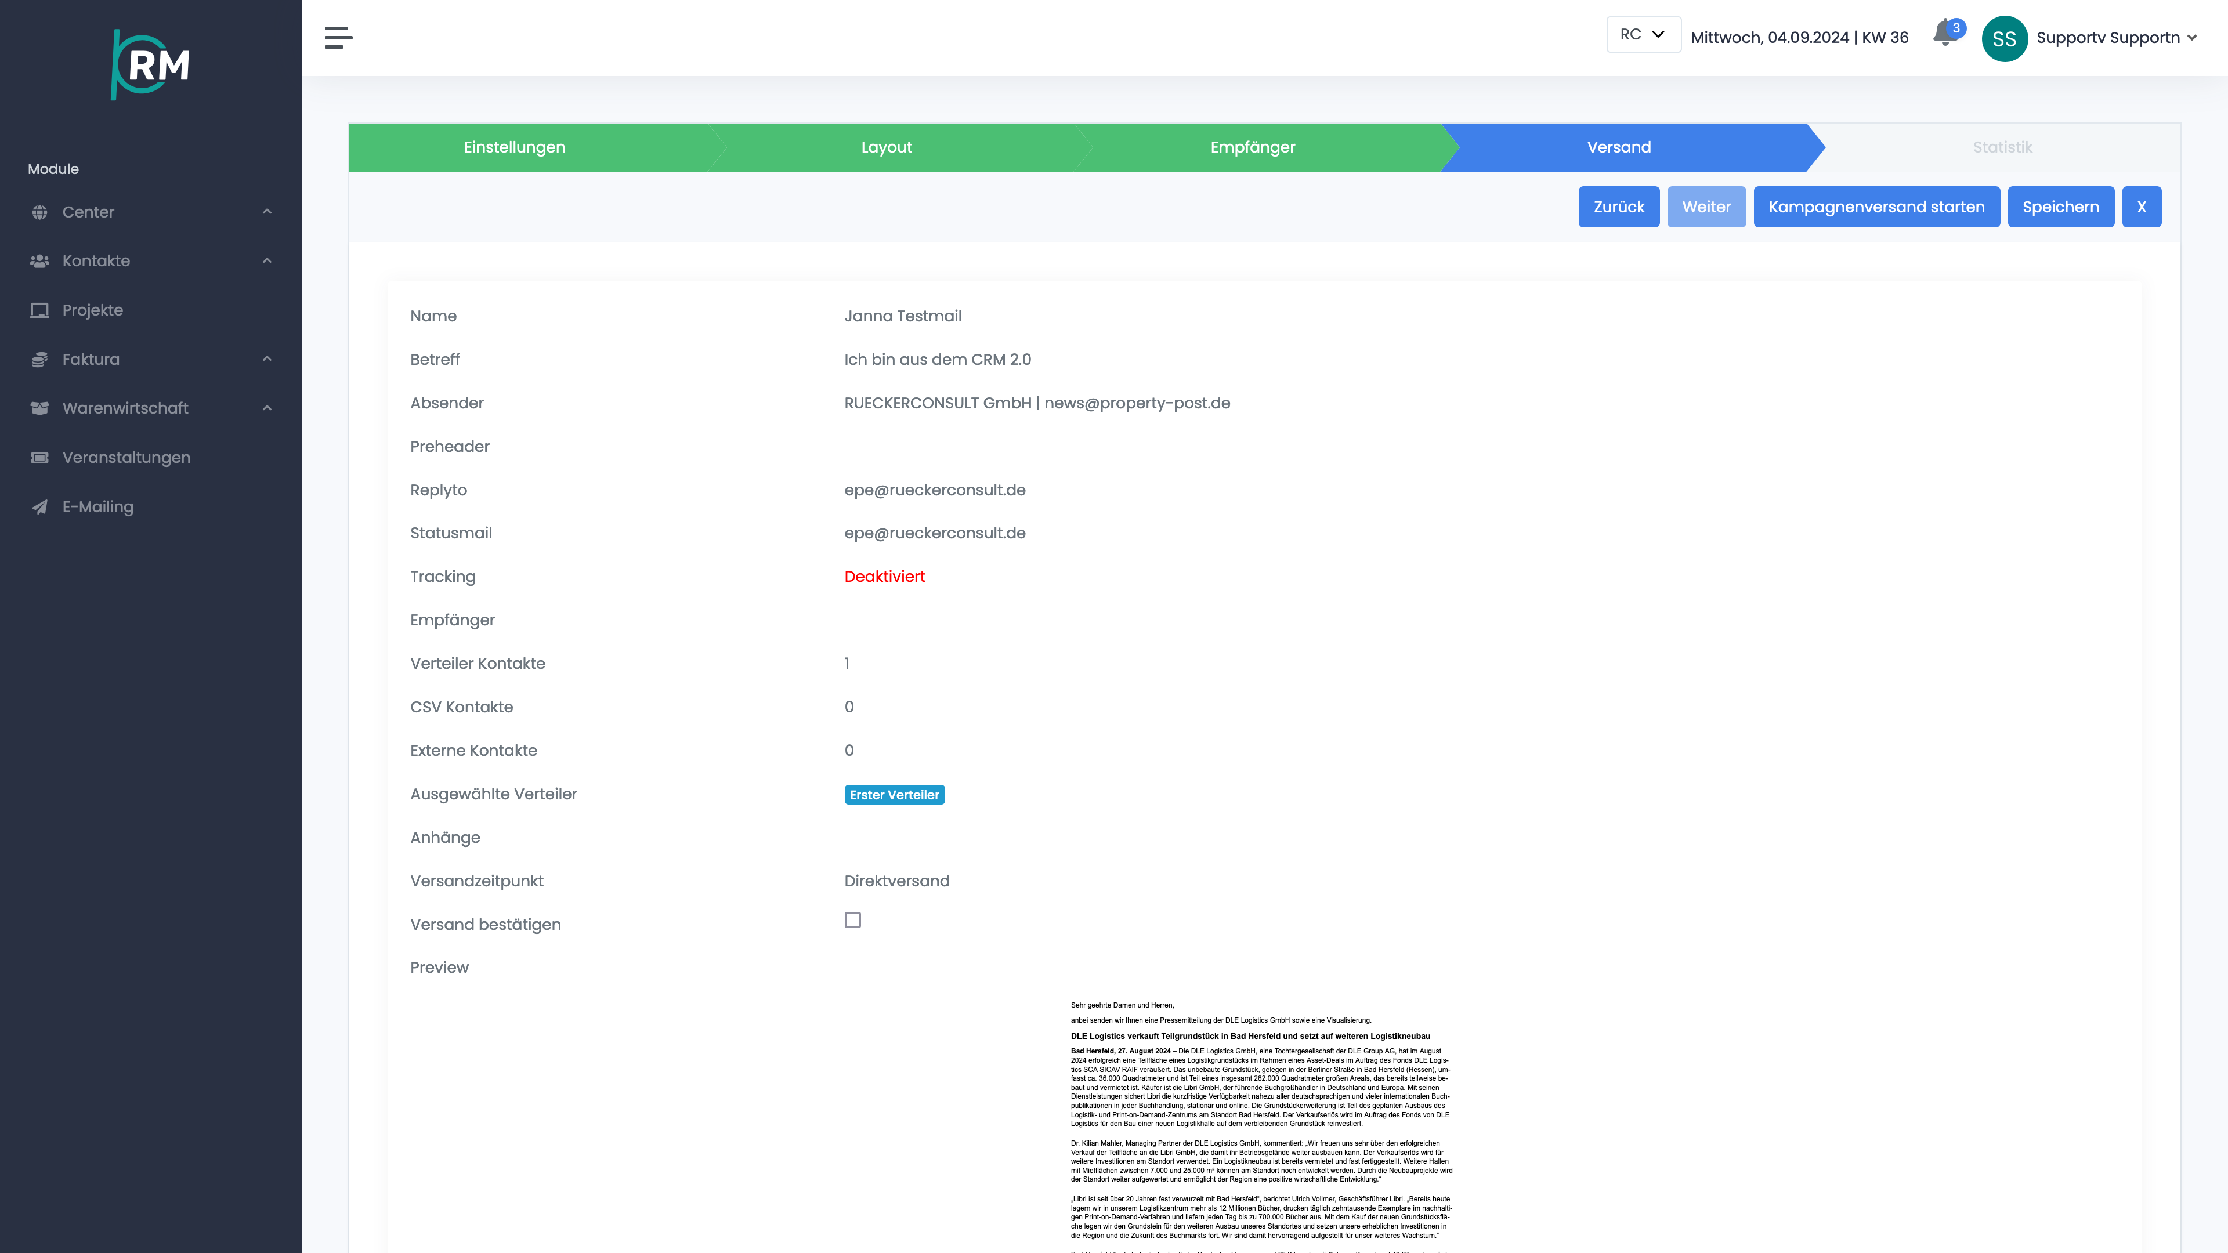Open the RC dropdown selector
This screenshot has height=1253, width=2228.
[x=1643, y=35]
